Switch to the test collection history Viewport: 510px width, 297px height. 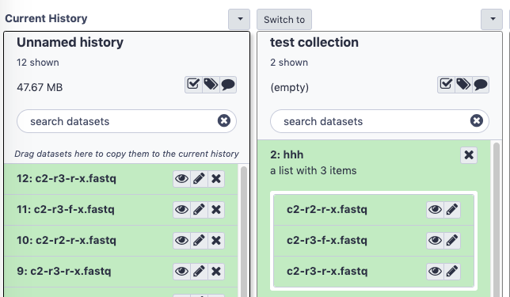coord(284,20)
